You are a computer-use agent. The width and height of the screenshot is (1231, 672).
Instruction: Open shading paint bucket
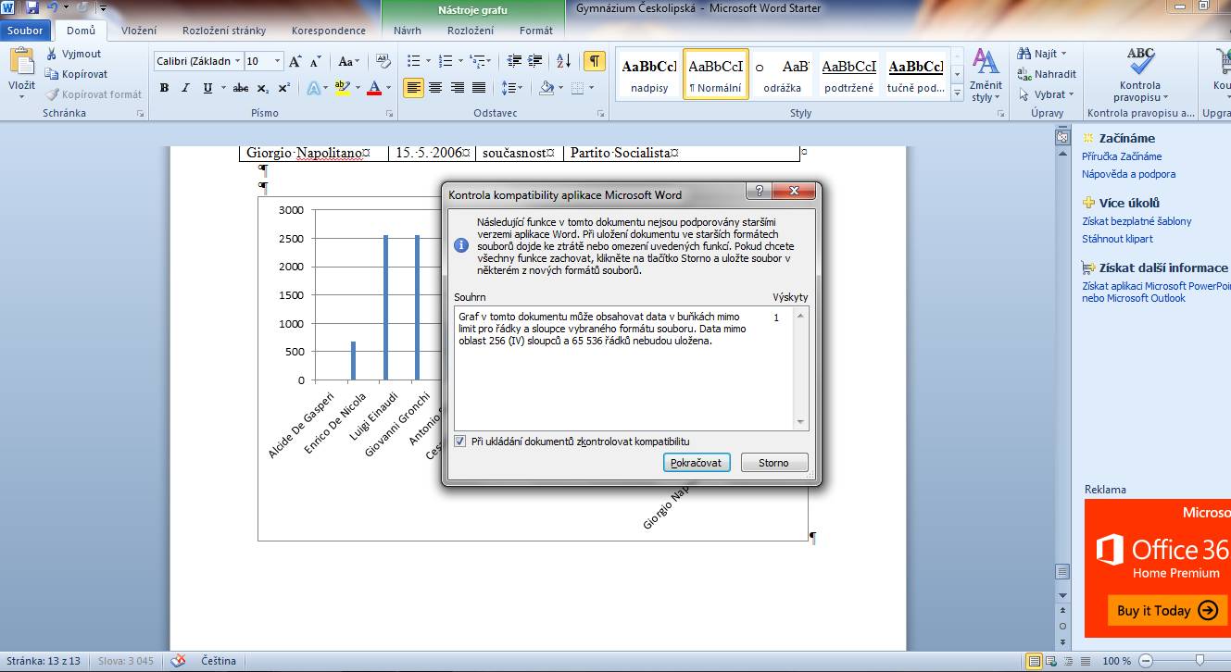tap(546, 88)
